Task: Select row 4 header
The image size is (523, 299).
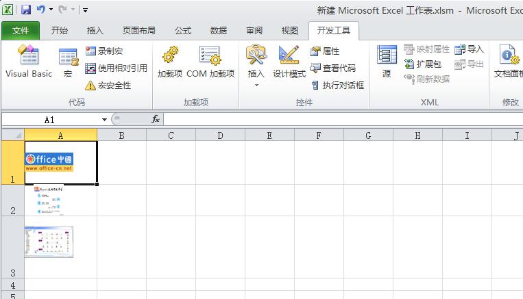Action: (12, 285)
